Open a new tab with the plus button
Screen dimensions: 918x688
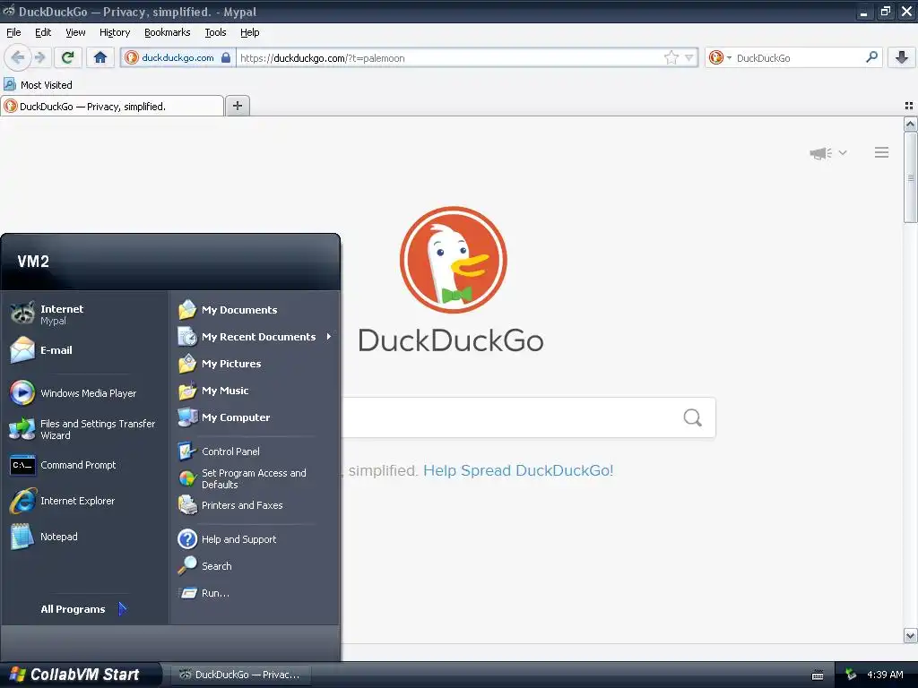tap(237, 106)
